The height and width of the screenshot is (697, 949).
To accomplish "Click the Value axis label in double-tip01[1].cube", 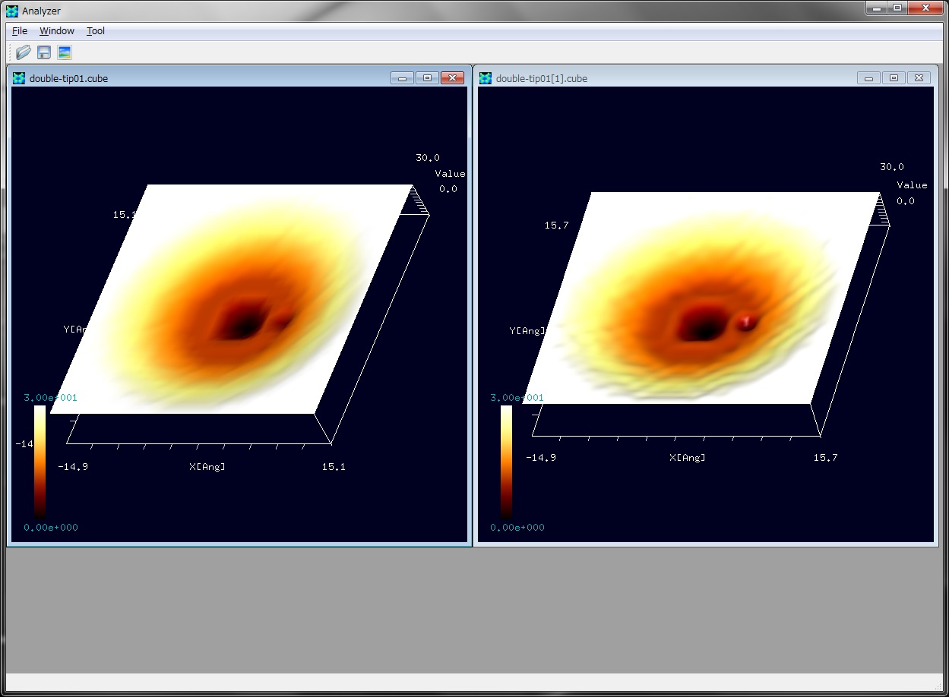I will (x=912, y=185).
